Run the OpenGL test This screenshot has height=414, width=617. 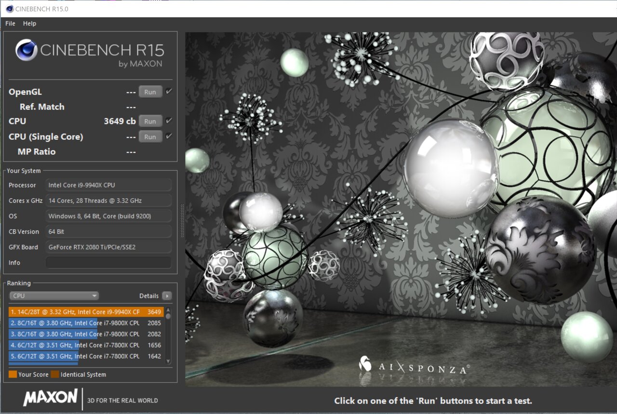click(150, 92)
